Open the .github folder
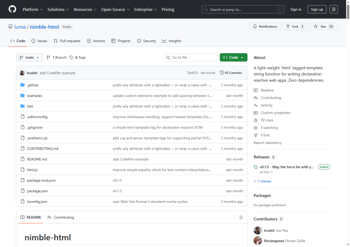This screenshot has height=247, width=350. tap(32, 85)
